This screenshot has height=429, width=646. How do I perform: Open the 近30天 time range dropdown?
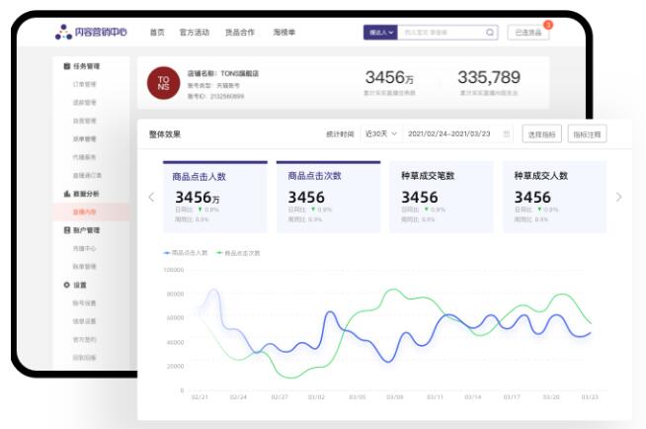(x=380, y=133)
